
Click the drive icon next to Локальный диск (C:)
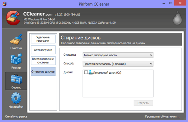coord(91,73)
